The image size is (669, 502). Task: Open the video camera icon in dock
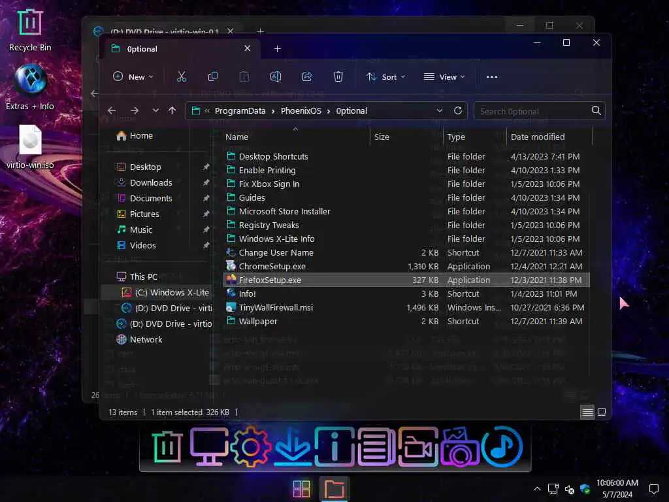point(418,447)
